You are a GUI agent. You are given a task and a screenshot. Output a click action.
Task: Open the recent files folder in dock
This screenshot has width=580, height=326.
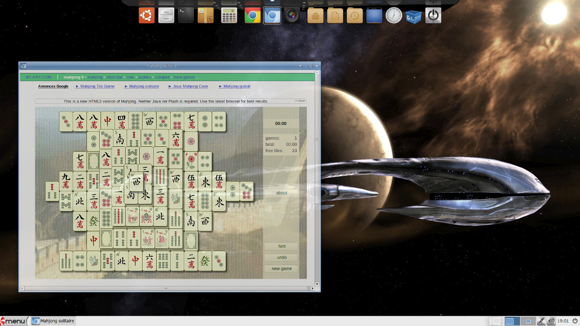(x=354, y=15)
